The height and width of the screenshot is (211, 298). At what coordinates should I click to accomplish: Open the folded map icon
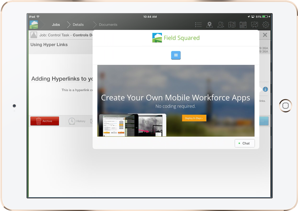(x=232, y=25)
